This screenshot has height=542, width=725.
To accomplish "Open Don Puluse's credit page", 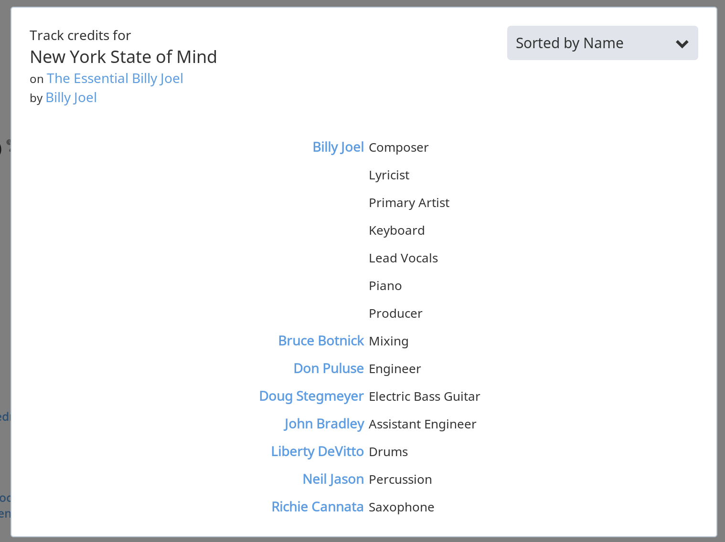I will 329,368.
